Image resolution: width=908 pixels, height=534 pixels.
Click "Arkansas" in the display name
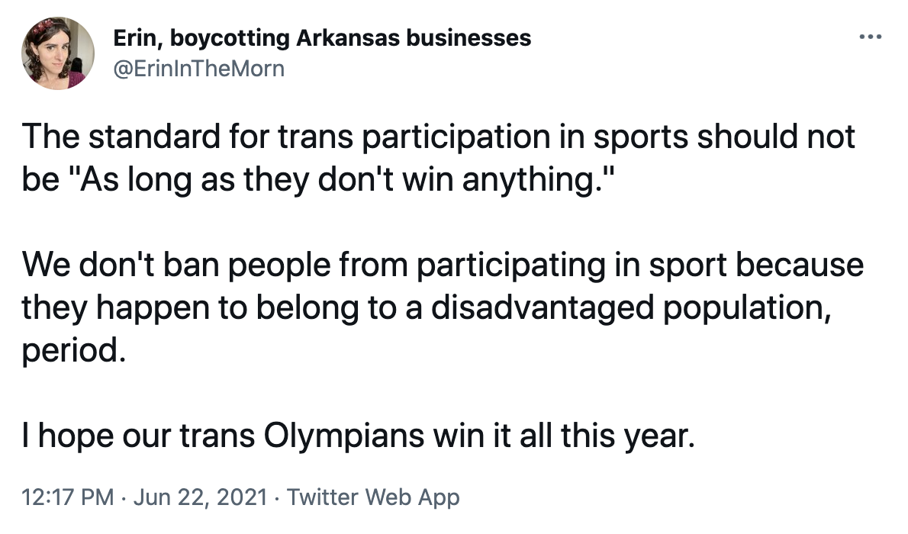tap(346, 37)
